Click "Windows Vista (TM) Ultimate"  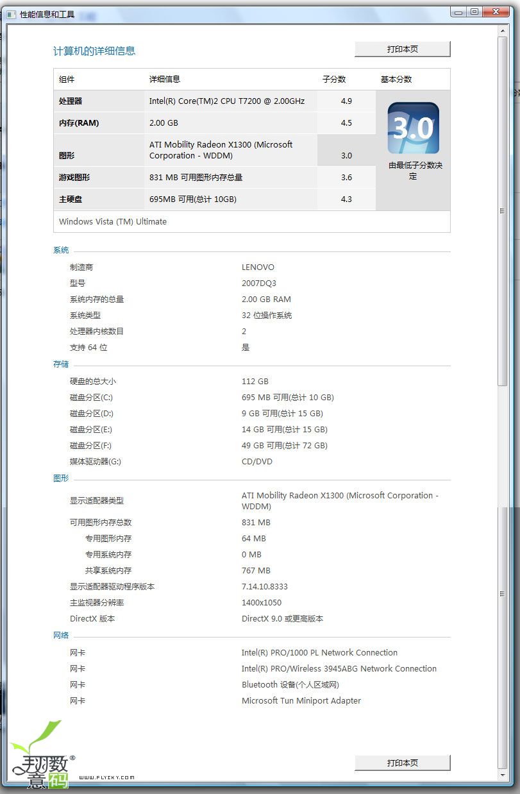113,222
